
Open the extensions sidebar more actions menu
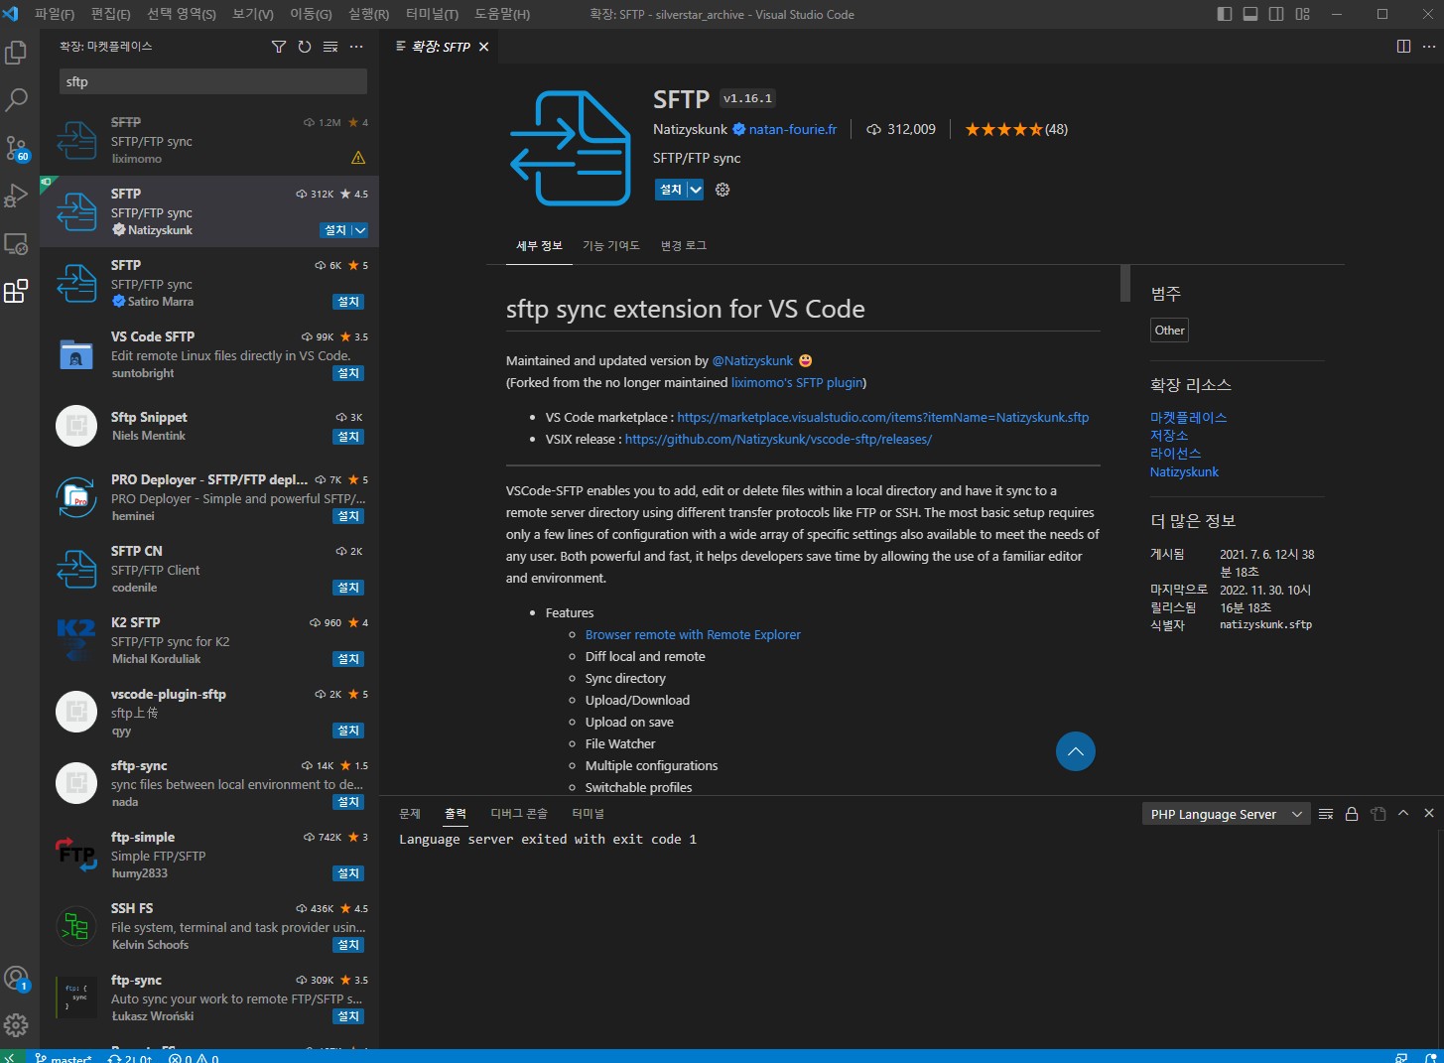click(x=356, y=47)
